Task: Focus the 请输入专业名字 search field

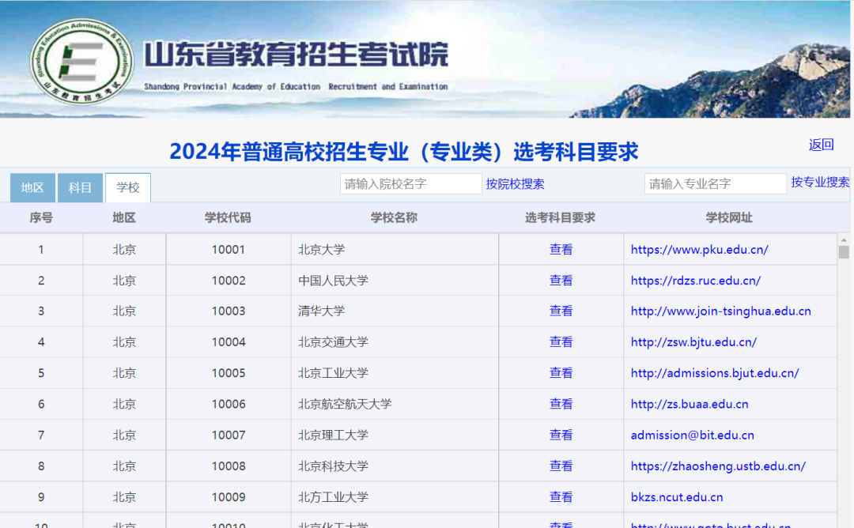Action: [x=715, y=184]
